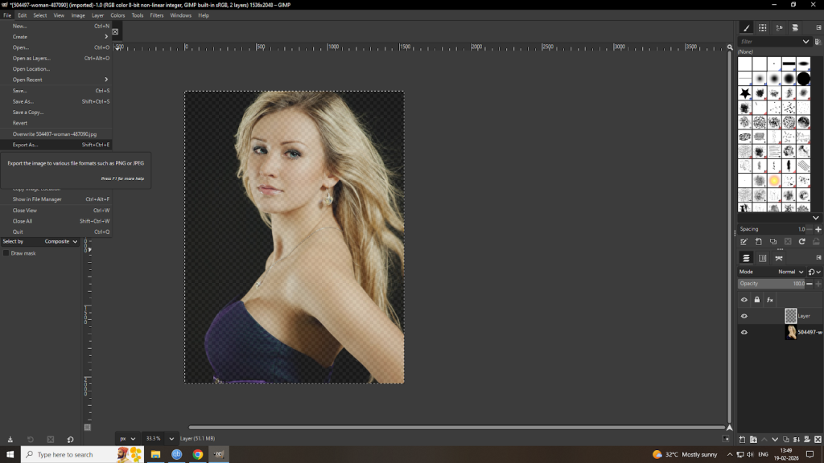Viewport: 824px width, 463px height.
Task: Open the Brushes tab in the dock
Action: (746, 27)
